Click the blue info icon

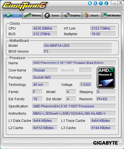[106, 3]
